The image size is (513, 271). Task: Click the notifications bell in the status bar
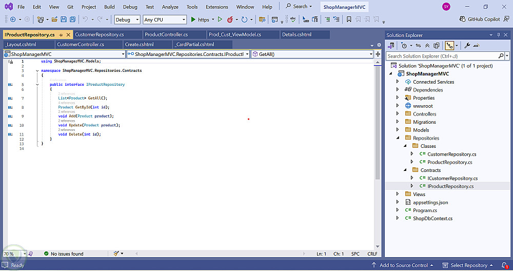[x=505, y=265]
